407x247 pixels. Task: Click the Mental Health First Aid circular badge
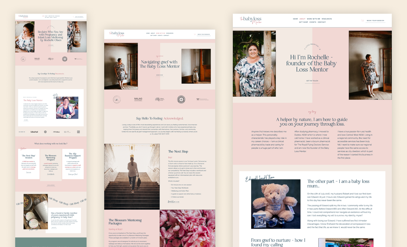(181, 99)
